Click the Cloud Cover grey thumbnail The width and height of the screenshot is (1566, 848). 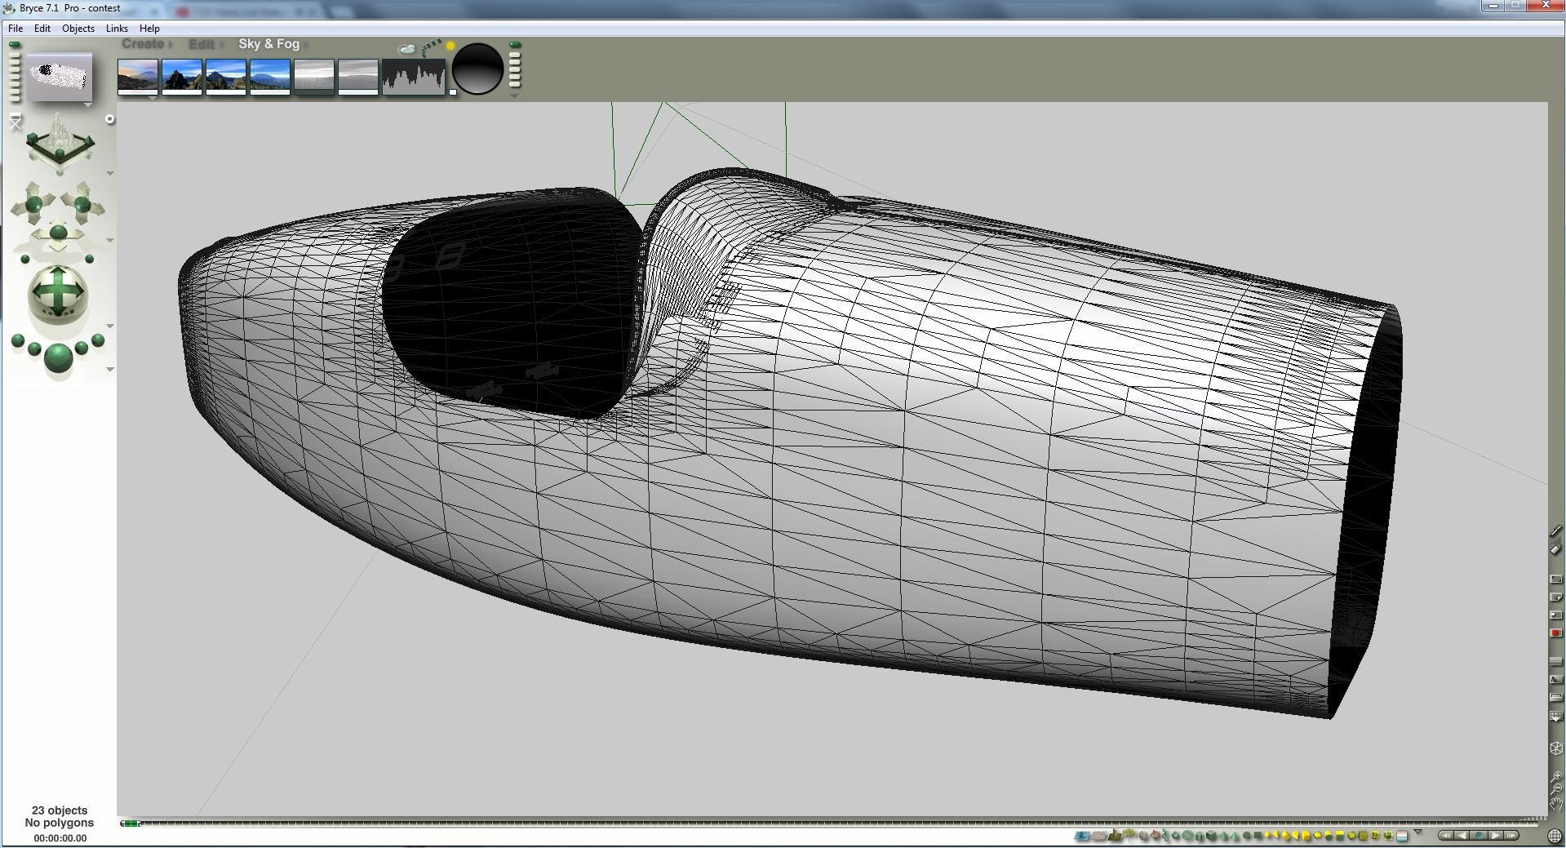(x=358, y=77)
